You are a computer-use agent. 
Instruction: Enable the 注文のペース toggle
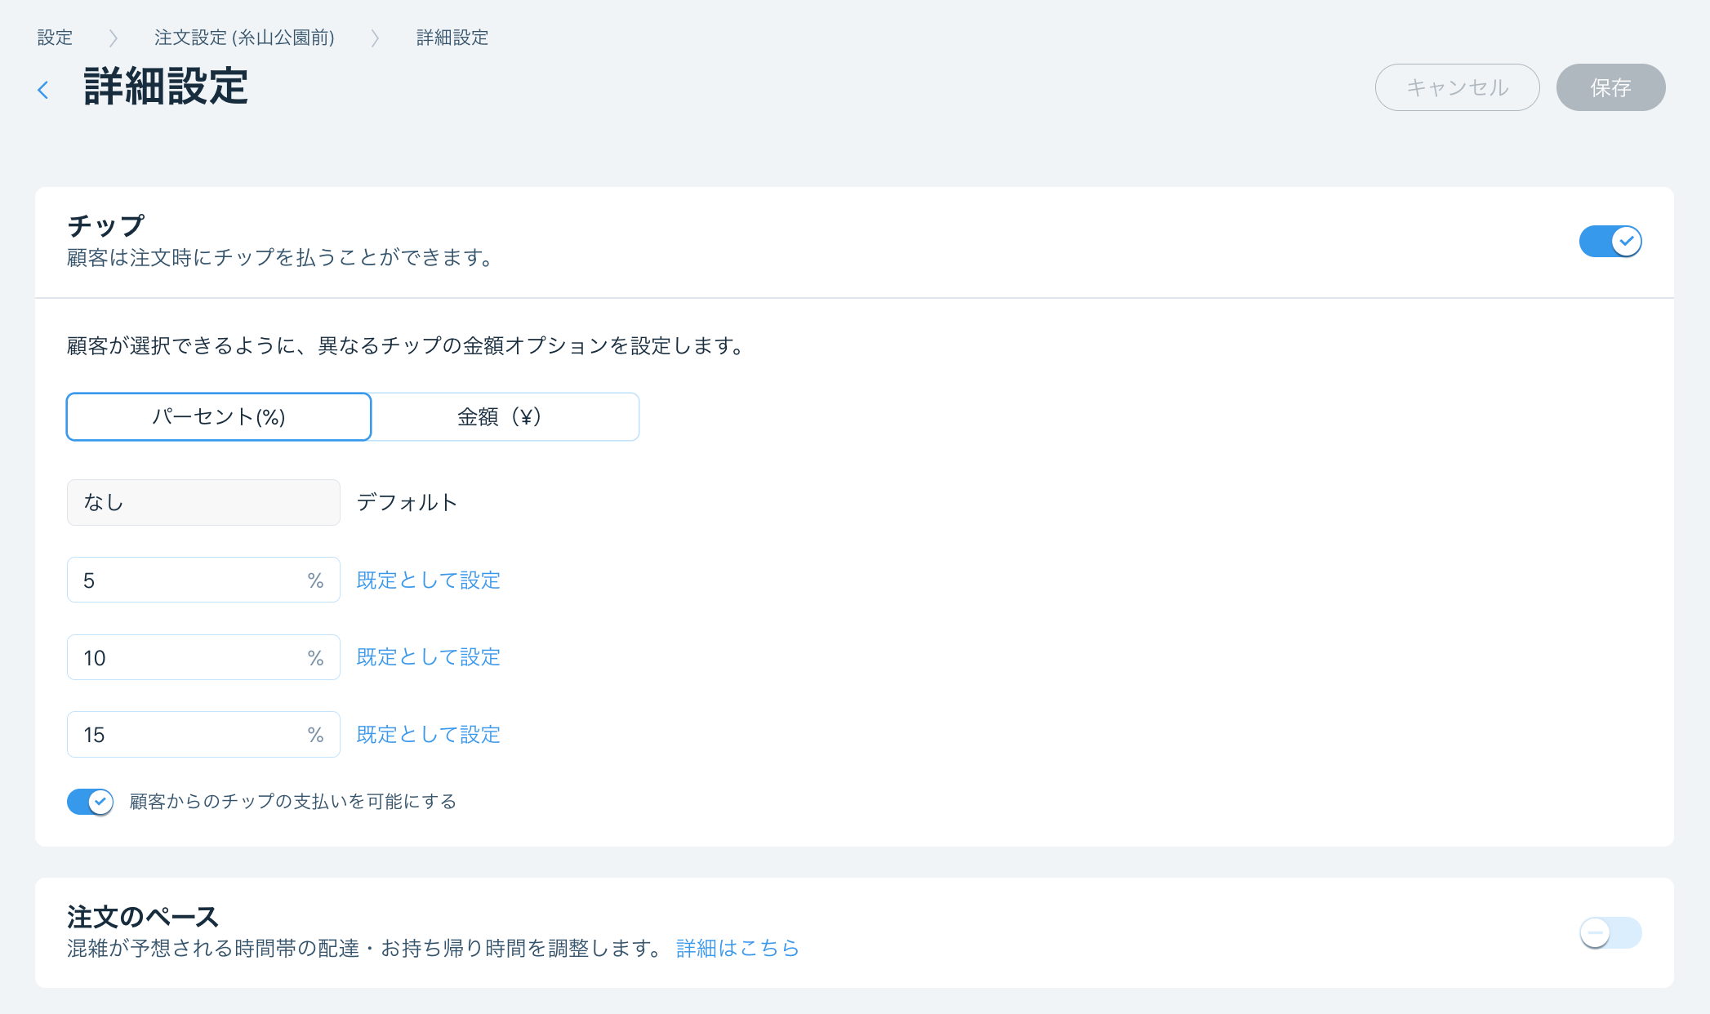coord(1610,932)
